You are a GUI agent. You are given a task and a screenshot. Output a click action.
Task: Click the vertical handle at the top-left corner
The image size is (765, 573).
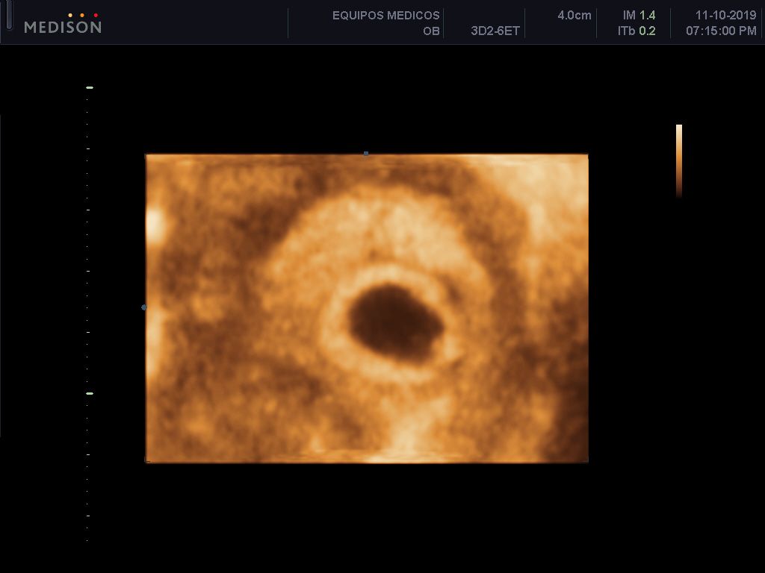pos(9,13)
